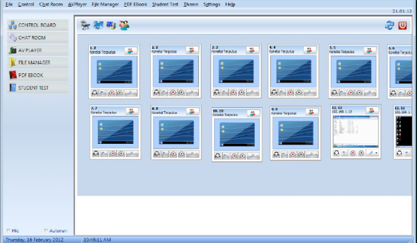Click the headset icon on student card 12
Viewport: 417px width, 243px height.
337,153
